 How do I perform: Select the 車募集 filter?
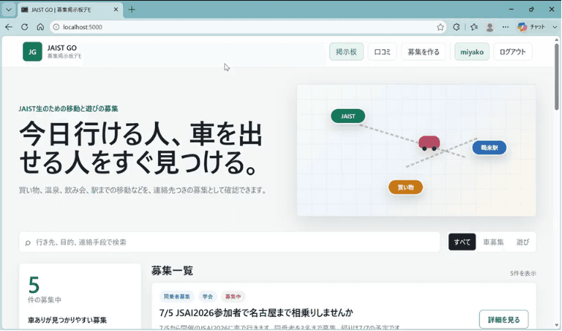(493, 242)
